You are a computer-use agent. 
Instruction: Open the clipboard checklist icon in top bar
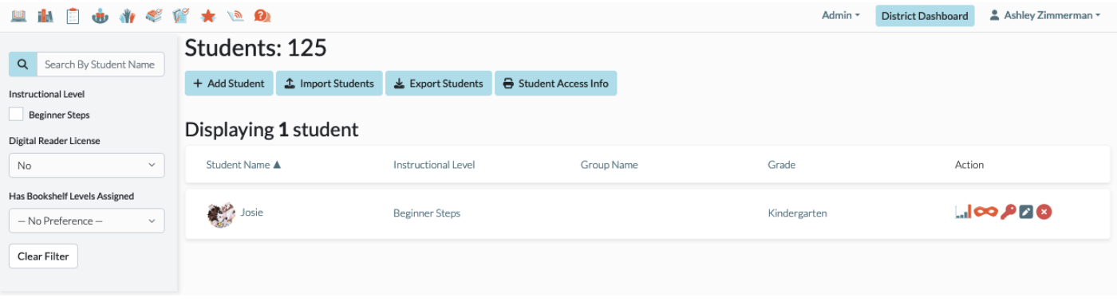73,15
